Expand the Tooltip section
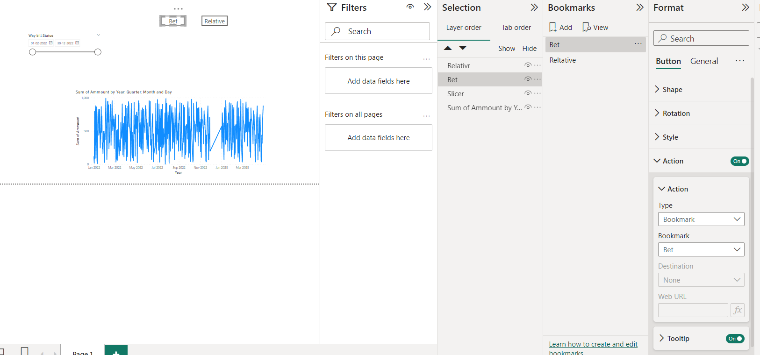The height and width of the screenshot is (355, 760). (x=673, y=339)
